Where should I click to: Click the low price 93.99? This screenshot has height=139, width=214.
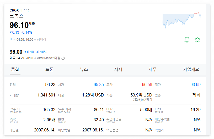pyautogui.click(x=195, y=84)
